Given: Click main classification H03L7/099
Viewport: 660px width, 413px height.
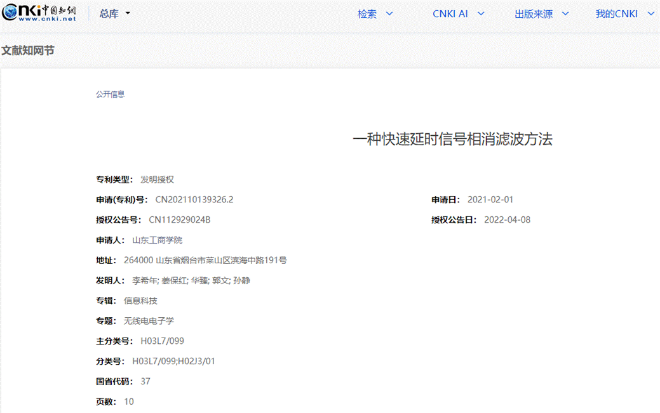Looking at the screenshot, I should pyautogui.click(x=162, y=341).
